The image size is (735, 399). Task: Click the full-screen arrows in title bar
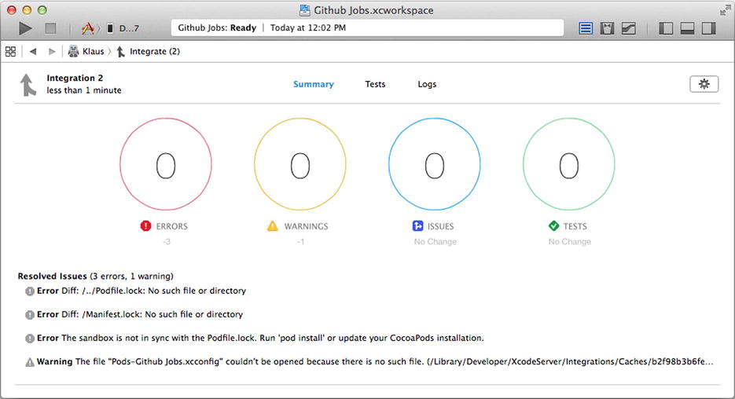click(725, 10)
